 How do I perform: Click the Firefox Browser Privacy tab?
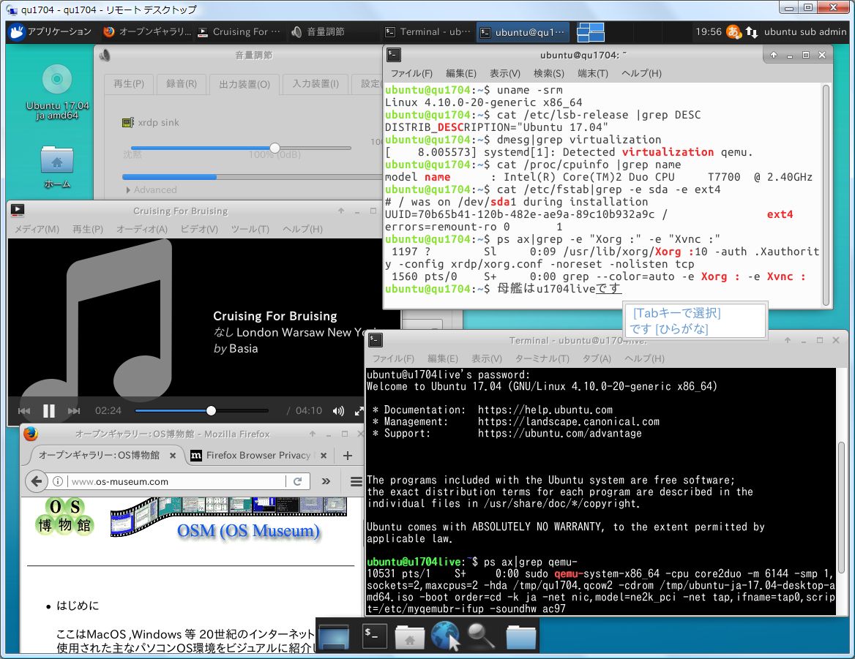point(250,455)
